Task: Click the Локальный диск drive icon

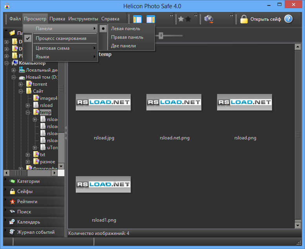Action: (x=22, y=70)
